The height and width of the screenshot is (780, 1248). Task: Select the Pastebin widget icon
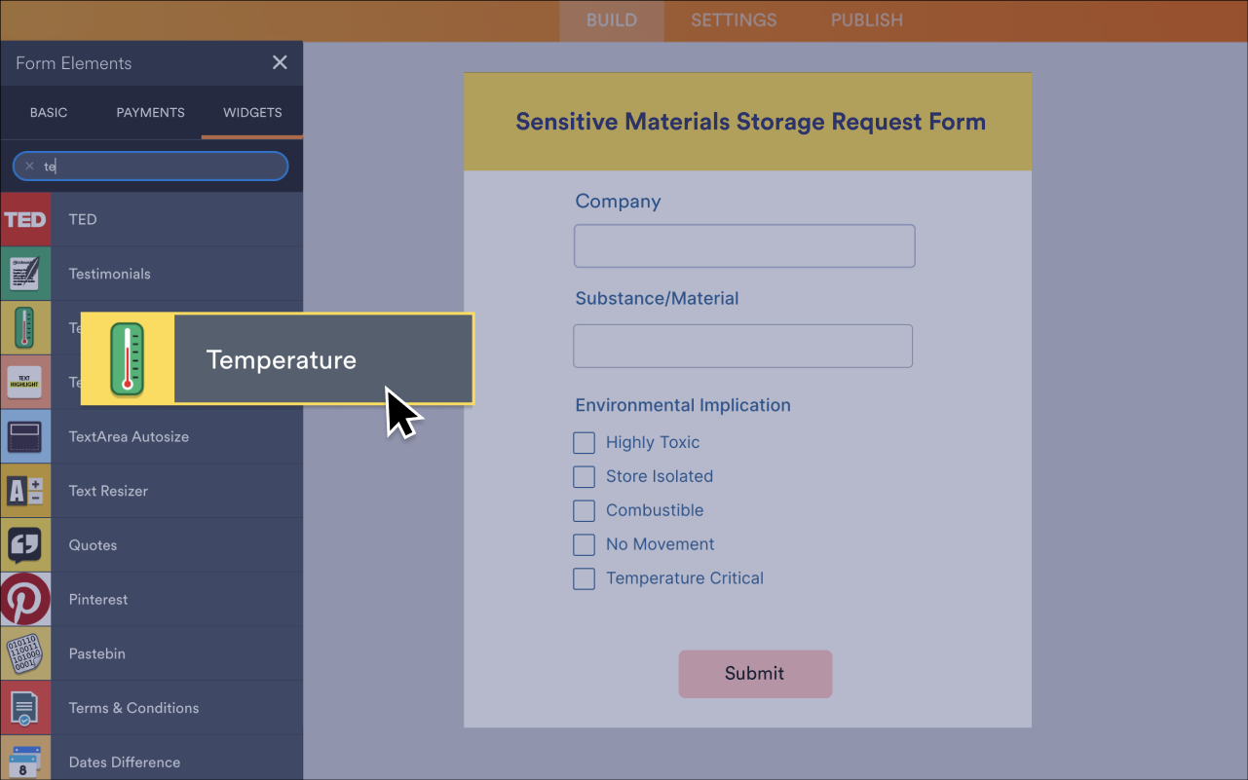25,653
